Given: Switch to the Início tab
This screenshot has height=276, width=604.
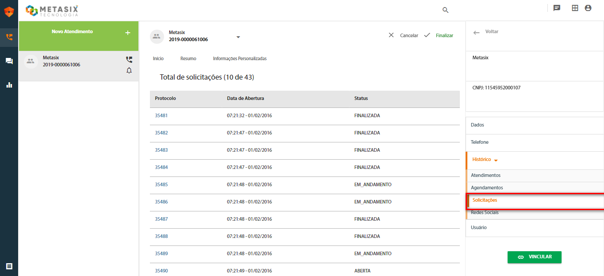Looking at the screenshot, I should tap(158, 58).
